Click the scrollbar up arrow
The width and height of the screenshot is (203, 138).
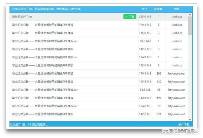tap(190, 15)
